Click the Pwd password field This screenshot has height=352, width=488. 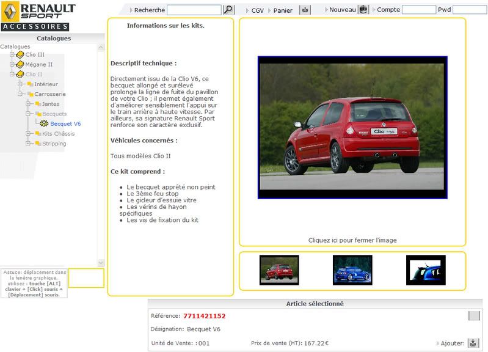[470, 10]
